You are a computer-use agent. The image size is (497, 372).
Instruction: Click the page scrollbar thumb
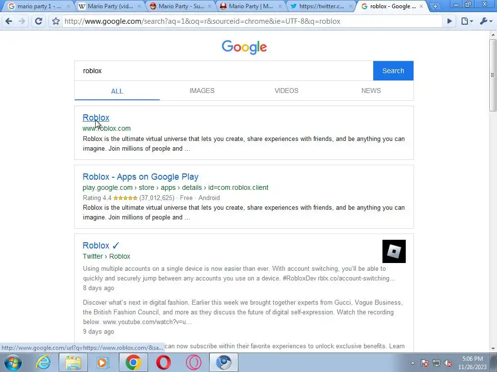tap(493, 75)
